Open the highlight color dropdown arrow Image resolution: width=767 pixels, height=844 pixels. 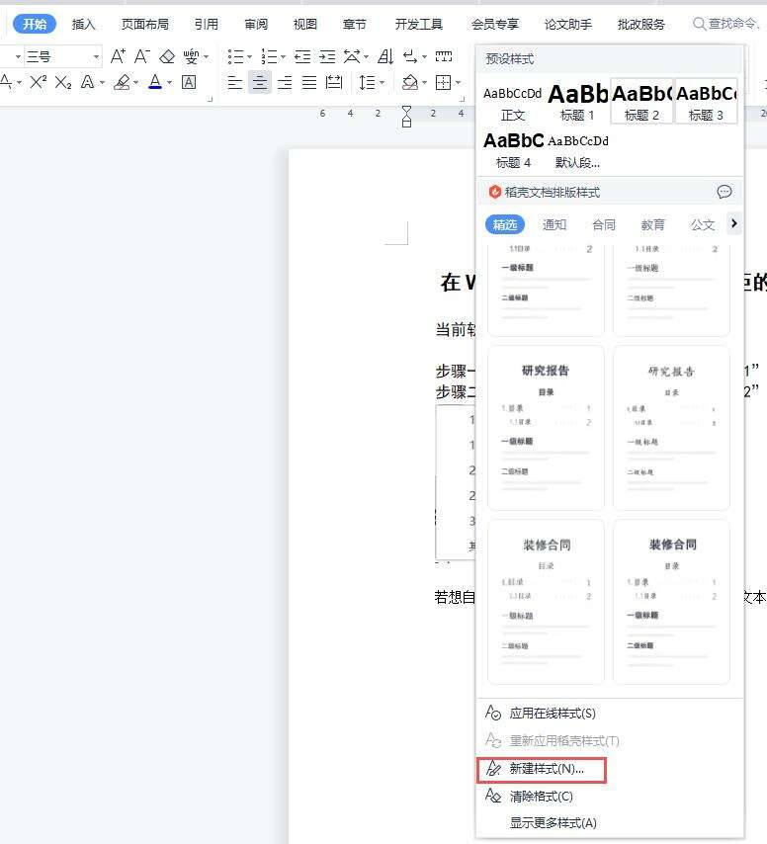tap(135, 83)
